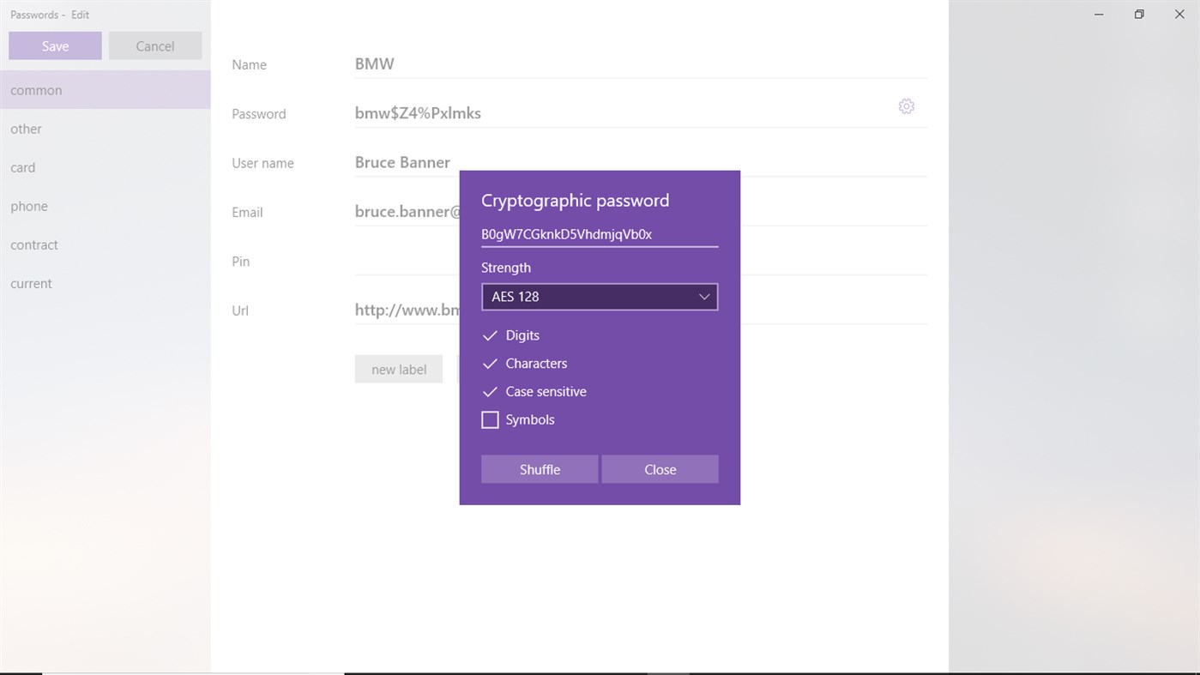Uncheck the Digits checkbox
The image size is (1200, 675).
click(x=491, y=335)
